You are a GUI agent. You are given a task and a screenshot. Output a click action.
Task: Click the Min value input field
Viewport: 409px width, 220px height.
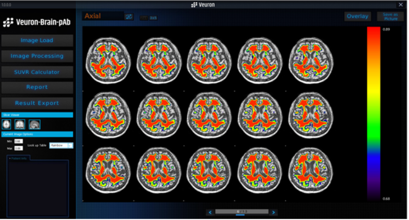[18, 140]
